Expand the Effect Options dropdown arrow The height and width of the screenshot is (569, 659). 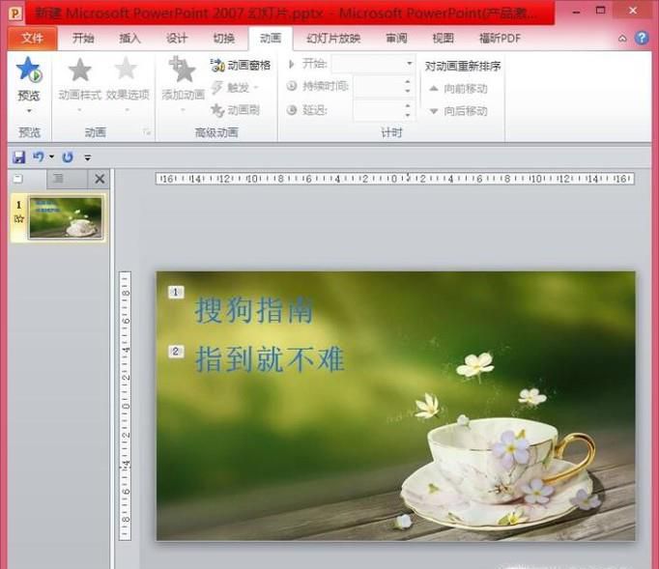[127, 110]
